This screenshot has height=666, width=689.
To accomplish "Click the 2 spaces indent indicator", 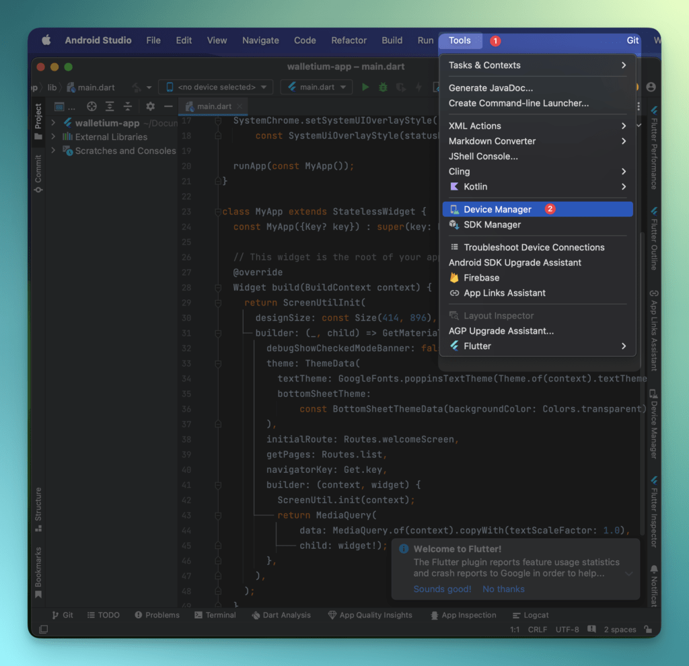I will (x=620, y=630).
